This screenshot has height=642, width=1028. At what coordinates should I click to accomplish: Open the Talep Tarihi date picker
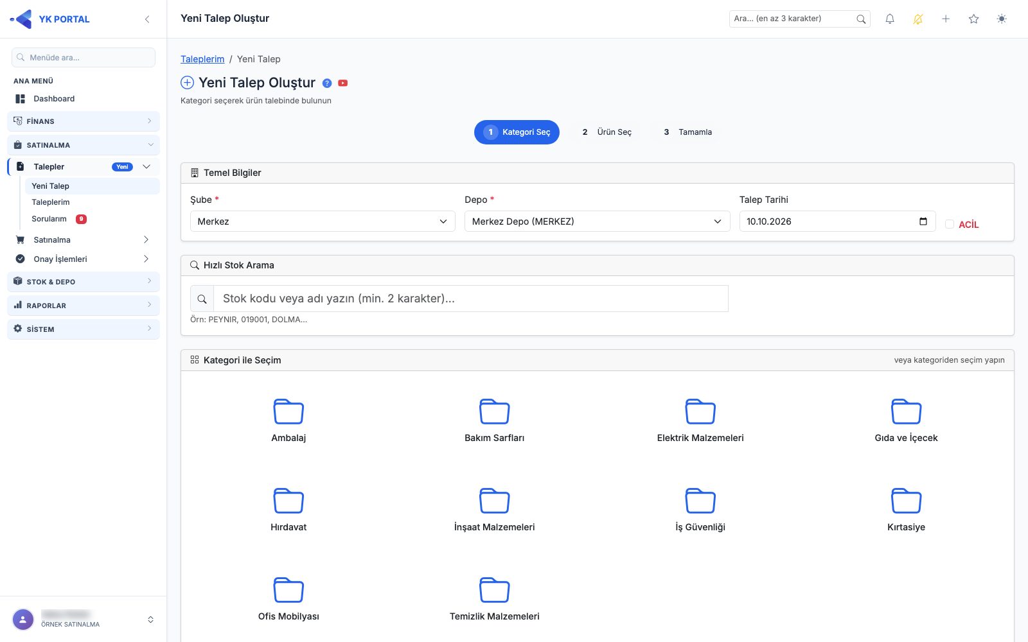(x=923, y=221)
